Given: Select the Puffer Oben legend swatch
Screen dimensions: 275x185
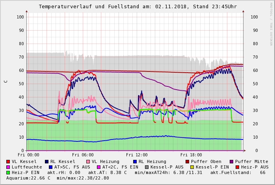Looking at the screenshot, I should coord(188,161).
